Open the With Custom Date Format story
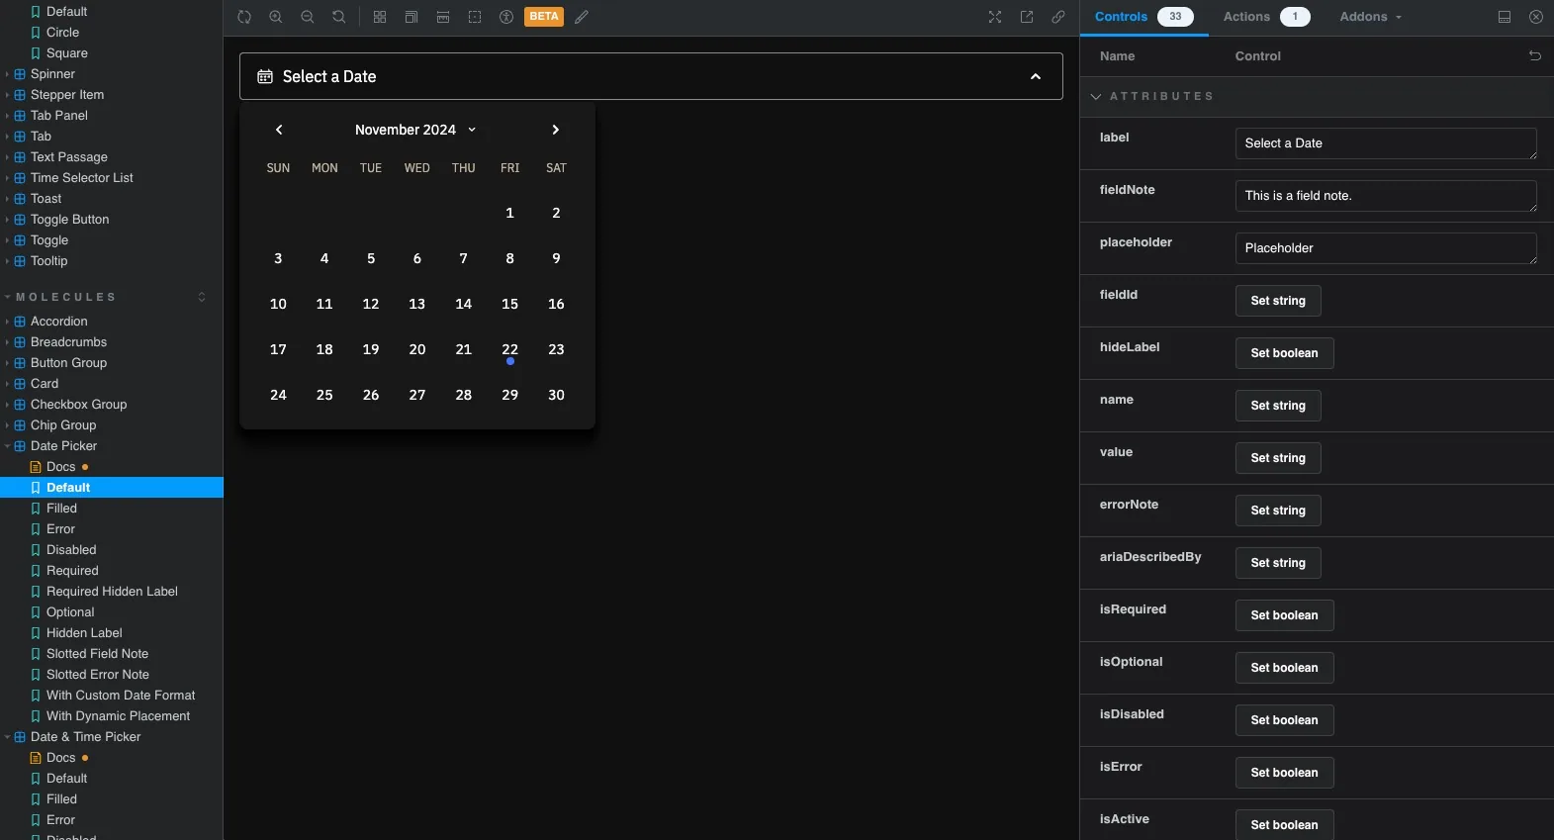 coord(121,696)
